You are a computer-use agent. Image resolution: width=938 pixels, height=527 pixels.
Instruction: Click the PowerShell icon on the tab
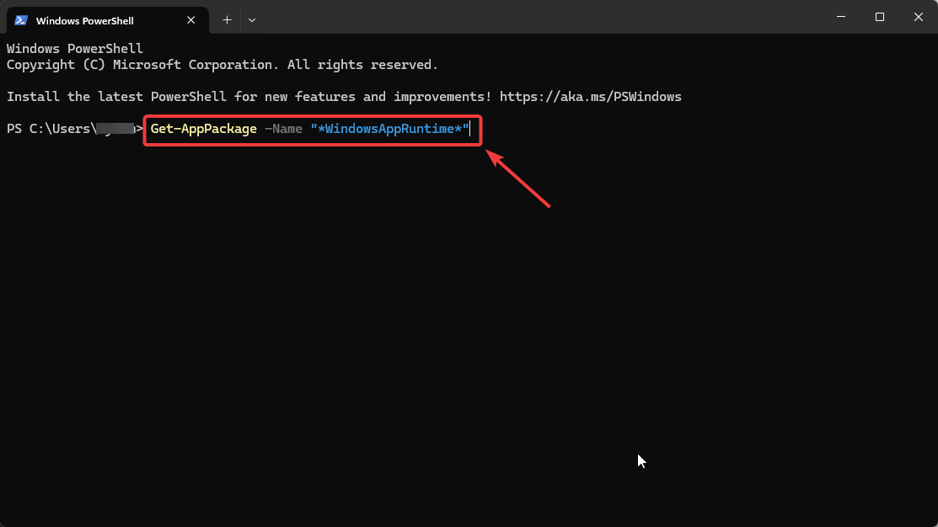pyautogui.click(x=20, y=19)
